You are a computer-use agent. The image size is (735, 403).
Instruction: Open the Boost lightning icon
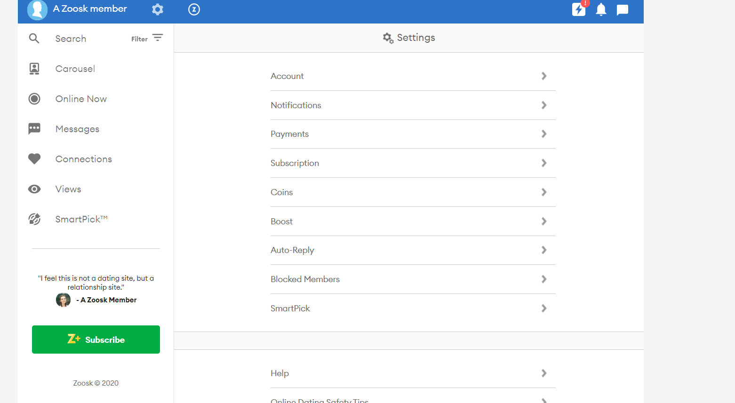(579, 9)
